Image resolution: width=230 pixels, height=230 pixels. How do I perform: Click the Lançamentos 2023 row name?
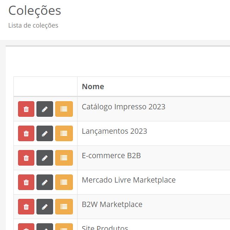coord(114,131)
